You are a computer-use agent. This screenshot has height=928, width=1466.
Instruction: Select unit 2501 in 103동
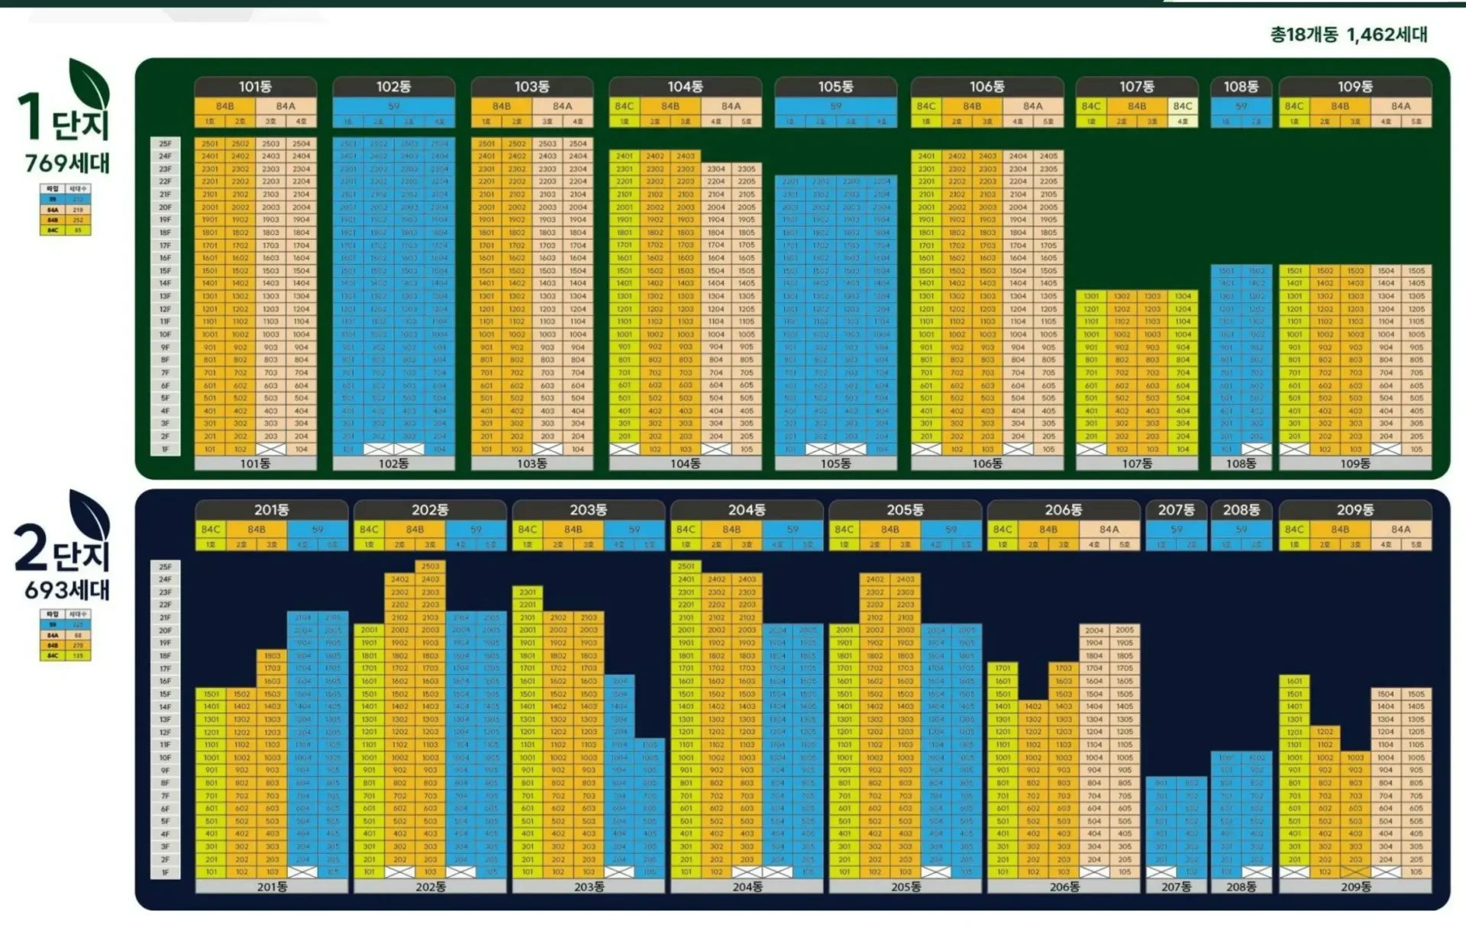(x=486, y=143)
